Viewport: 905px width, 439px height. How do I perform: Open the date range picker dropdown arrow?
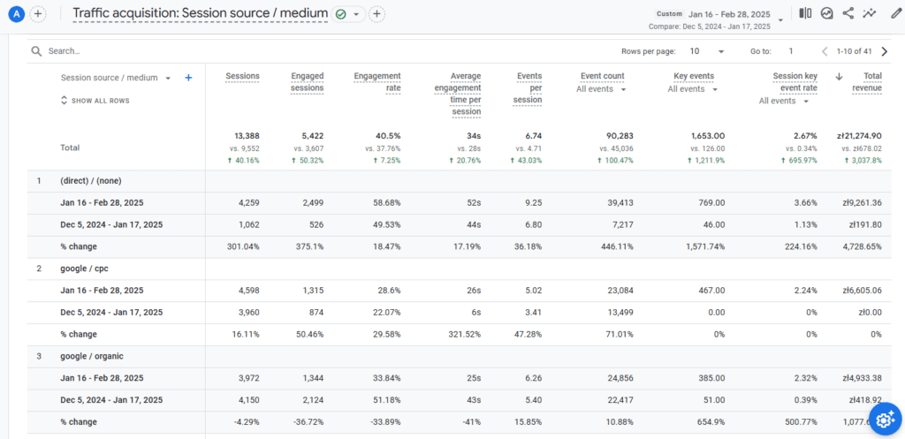(x=780, y=20)
